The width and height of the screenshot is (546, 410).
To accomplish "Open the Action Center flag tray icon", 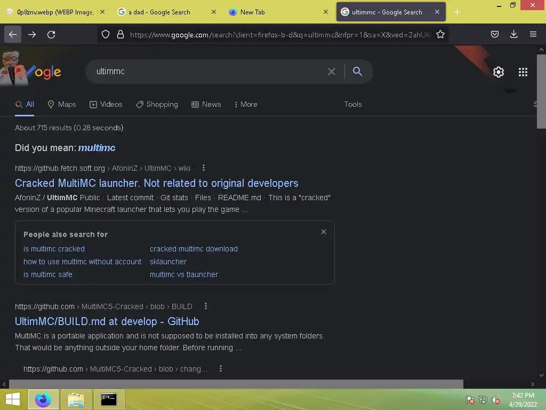I will tap(470, 400).
